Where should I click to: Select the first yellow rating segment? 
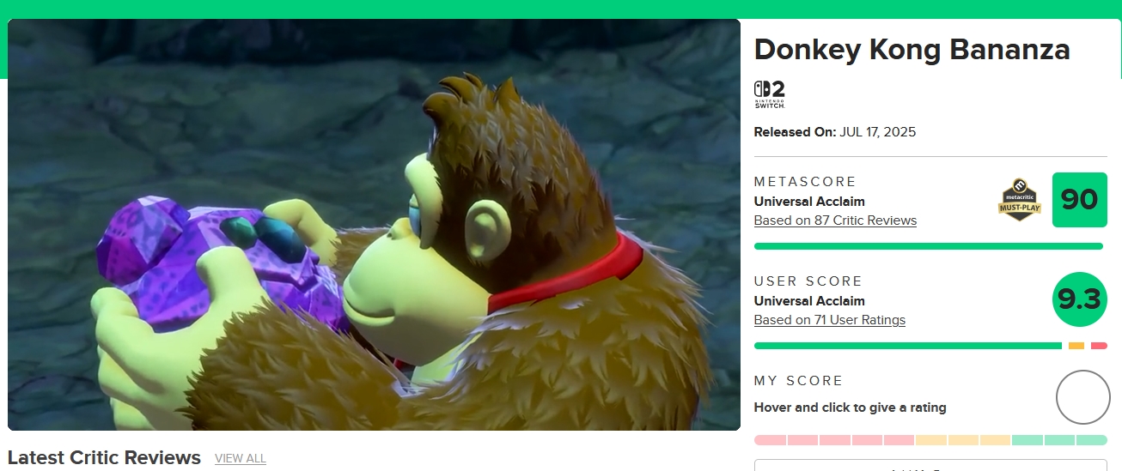click(x=931, y=440)
